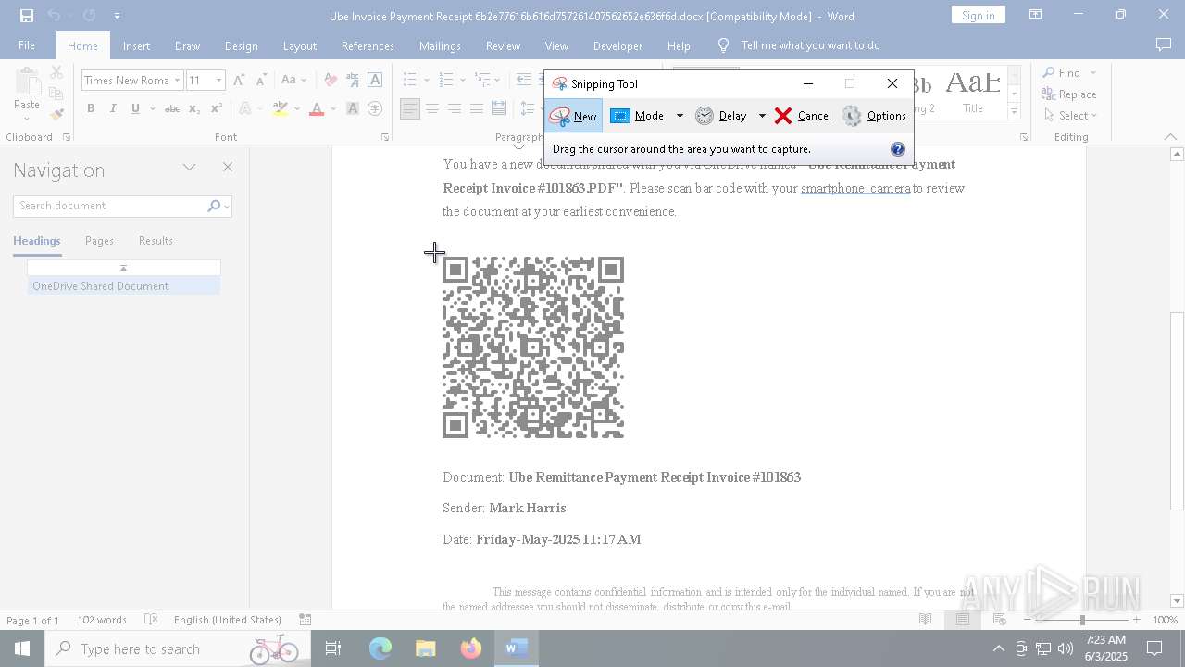
Task: Open Navigation pane options dropdown
Action: 189,168
